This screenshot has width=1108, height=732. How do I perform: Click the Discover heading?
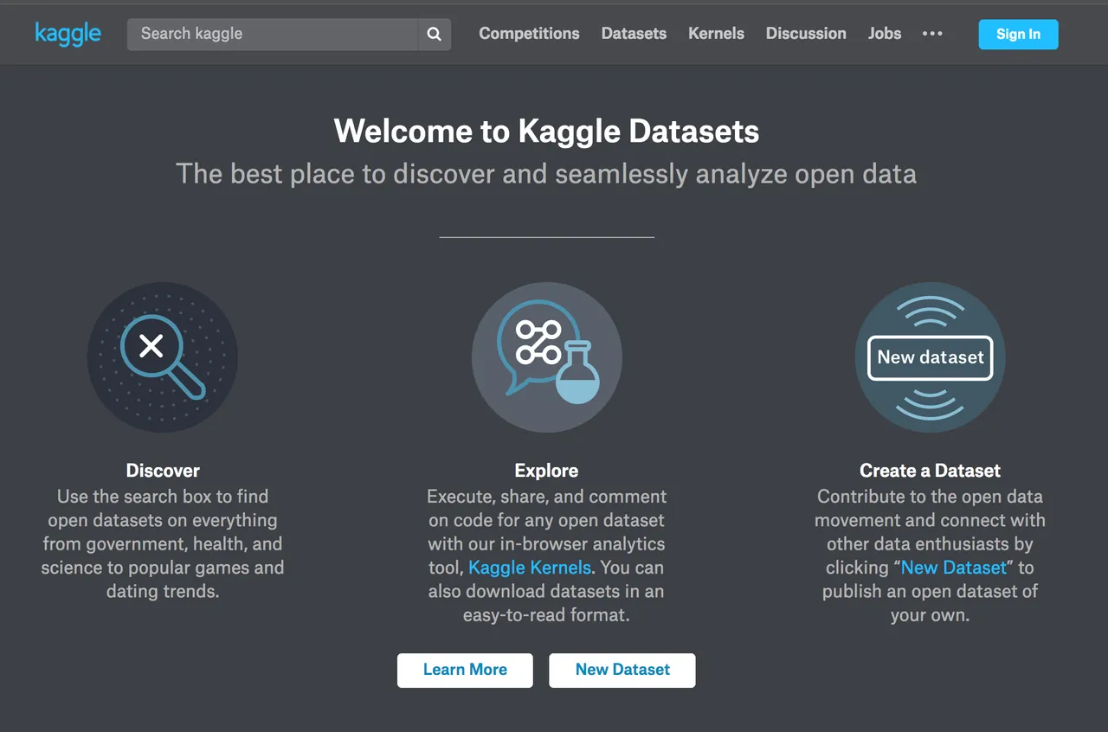(x=163, y=471)
